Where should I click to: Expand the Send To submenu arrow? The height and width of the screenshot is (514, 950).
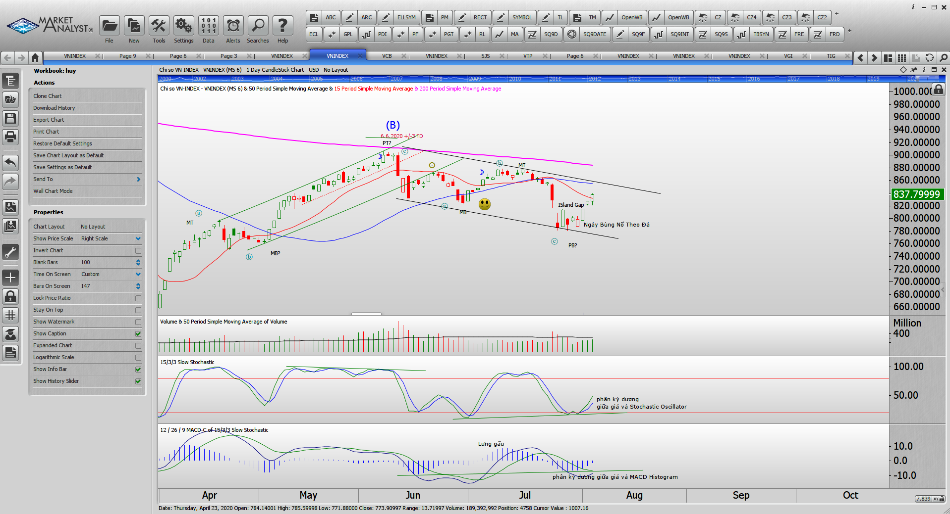point(138,180)
